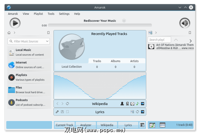The height and width of the screenshot is (137, 203).
Task: Open the Playlist menu
Action: [38, 14]
